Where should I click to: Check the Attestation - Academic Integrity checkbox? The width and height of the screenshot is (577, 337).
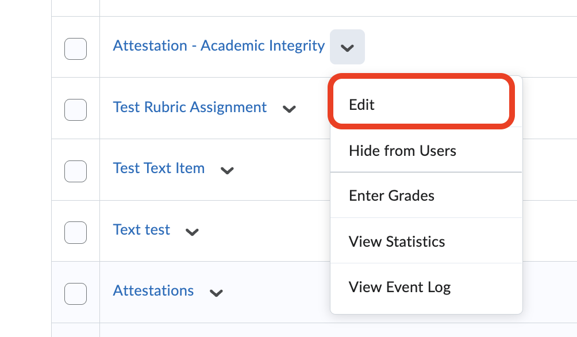(x=75, y=48)
